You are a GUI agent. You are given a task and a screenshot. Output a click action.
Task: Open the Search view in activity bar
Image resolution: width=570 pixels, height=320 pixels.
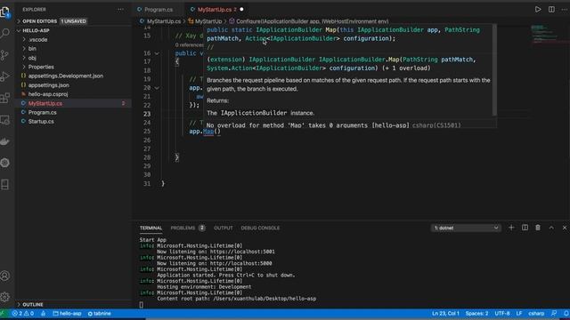pyautogui.click(x=5, y=34)
